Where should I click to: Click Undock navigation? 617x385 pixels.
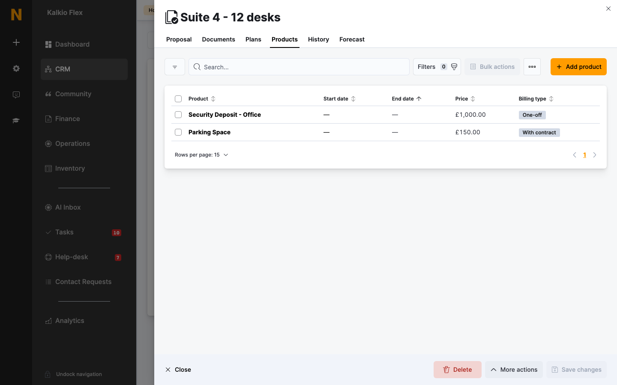73,374
